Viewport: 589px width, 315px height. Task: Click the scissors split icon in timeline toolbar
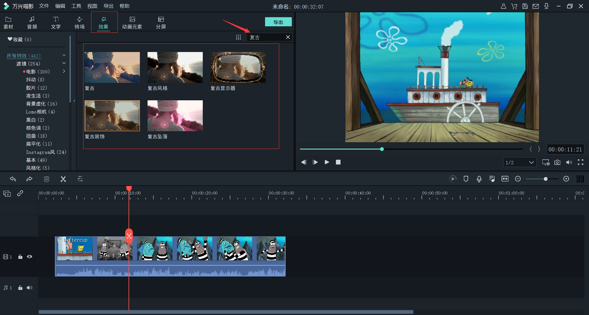point(63,179)
